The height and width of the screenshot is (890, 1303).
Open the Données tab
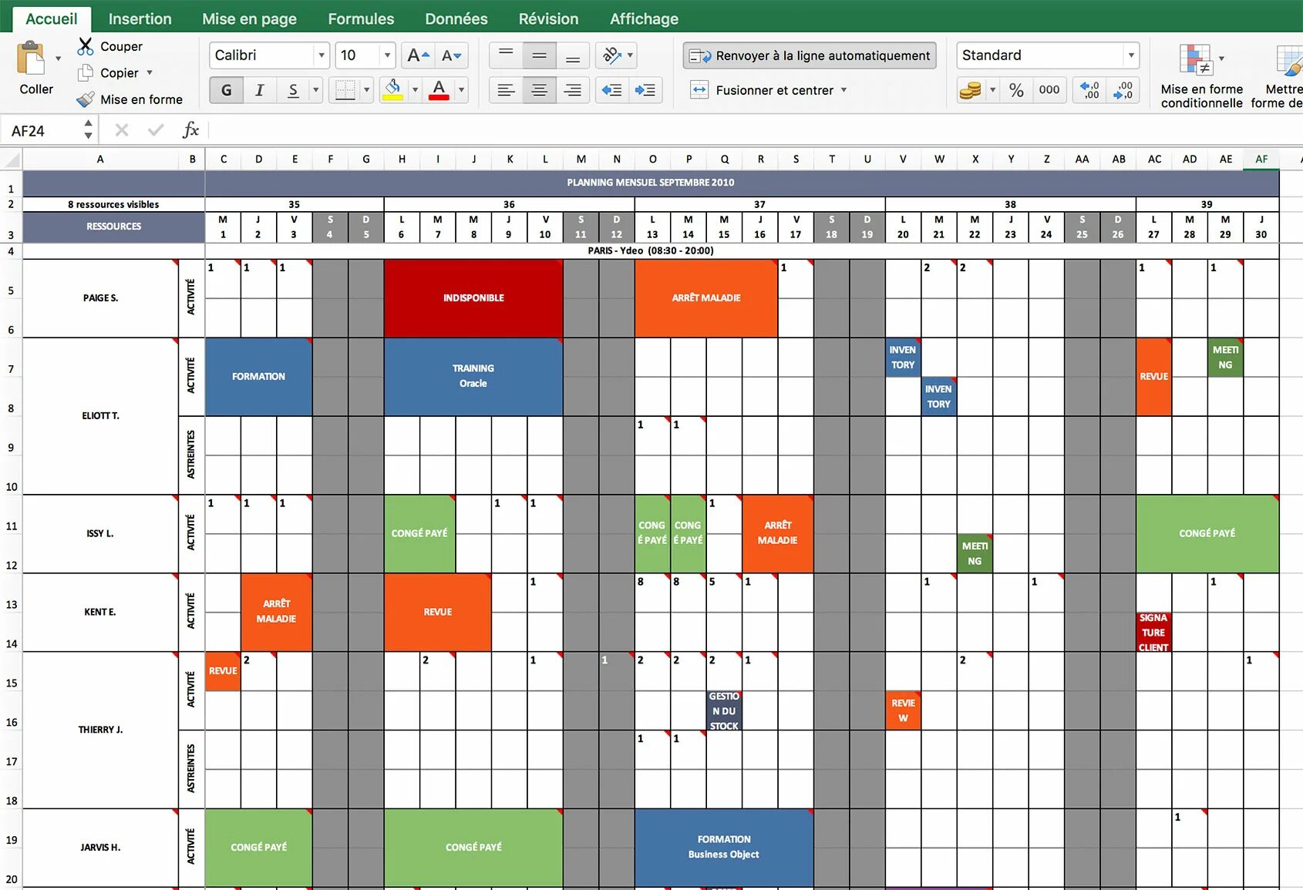coord(456,18)
